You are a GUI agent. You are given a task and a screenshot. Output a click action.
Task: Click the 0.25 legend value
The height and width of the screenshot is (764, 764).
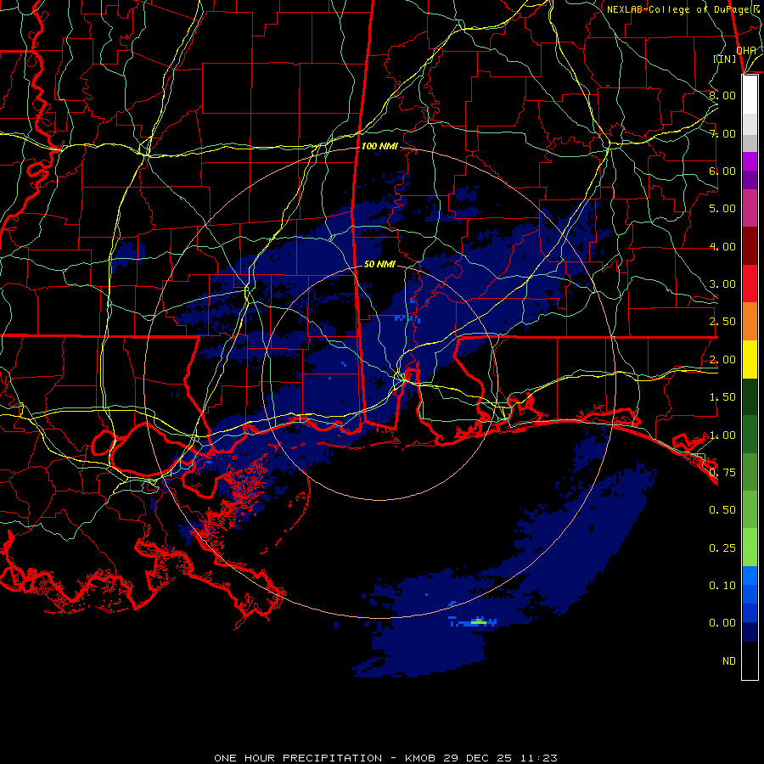pos(722,548)
